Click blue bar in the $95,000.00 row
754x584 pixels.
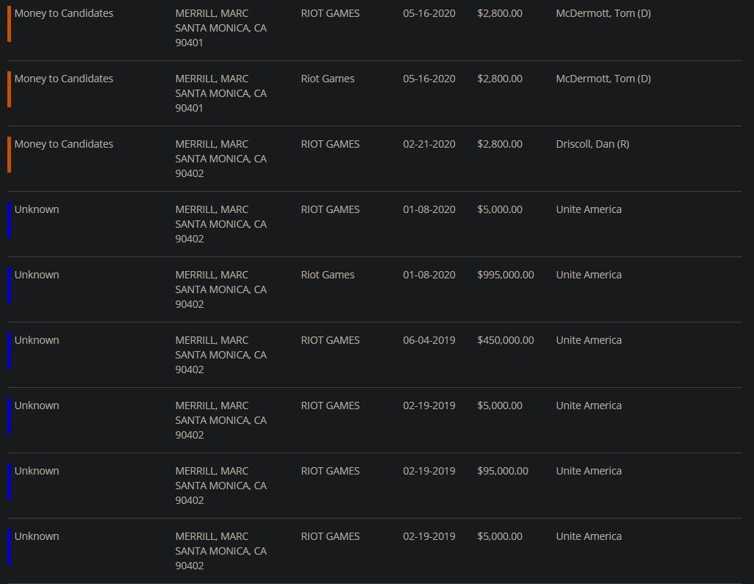9,481
